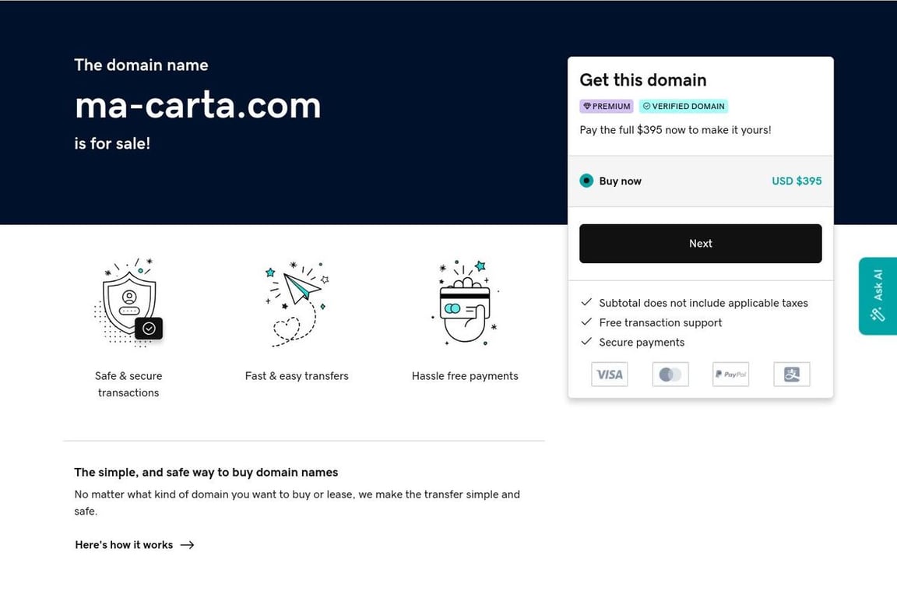This screenshot has width=897, height=598.
Task: Click the arrow beside Here's how it works
Action: coord(187,545)
